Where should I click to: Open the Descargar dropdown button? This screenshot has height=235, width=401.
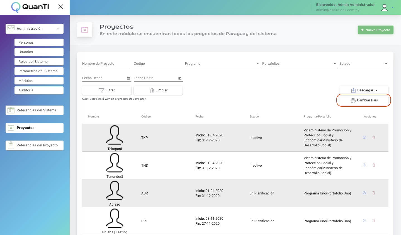[x=364, y=90]
